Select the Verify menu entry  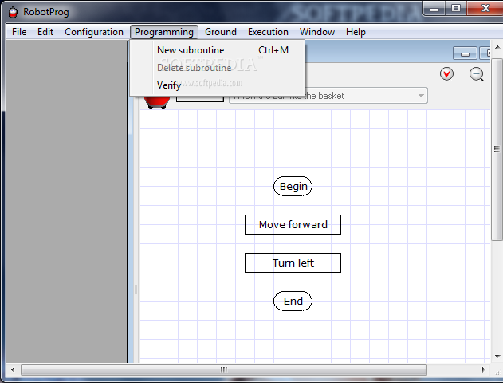click(217, 85)
